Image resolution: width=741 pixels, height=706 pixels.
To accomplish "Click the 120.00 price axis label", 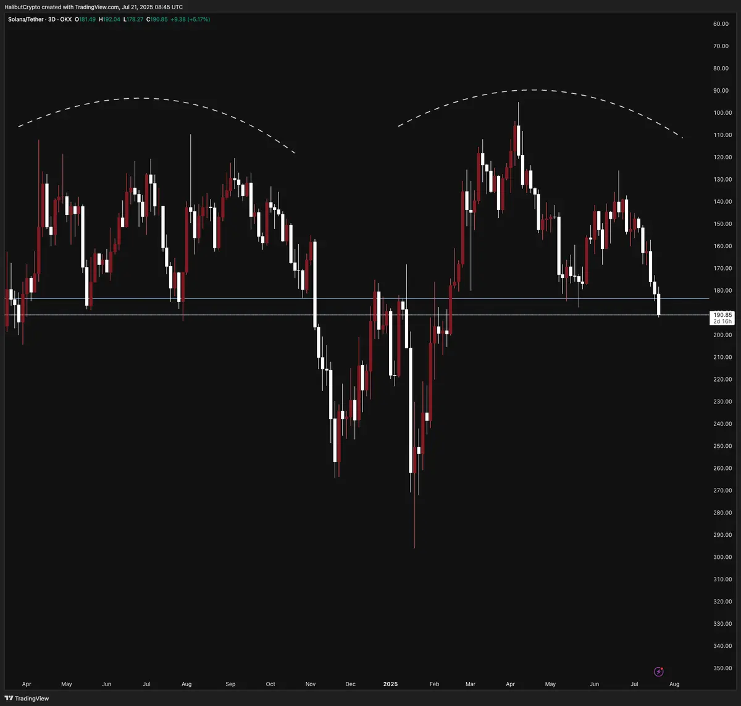I will tap(722, 157).
